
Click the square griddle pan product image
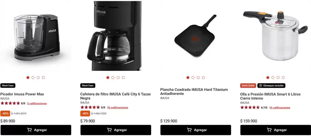click(x=195, y=36)
